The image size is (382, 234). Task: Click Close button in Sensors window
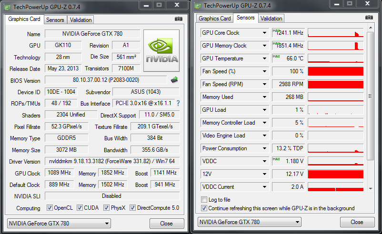click(357, 222)
